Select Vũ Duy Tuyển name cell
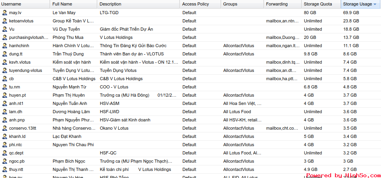The width and height of the screenshot is (381, 178). click(x=66, y=29)
